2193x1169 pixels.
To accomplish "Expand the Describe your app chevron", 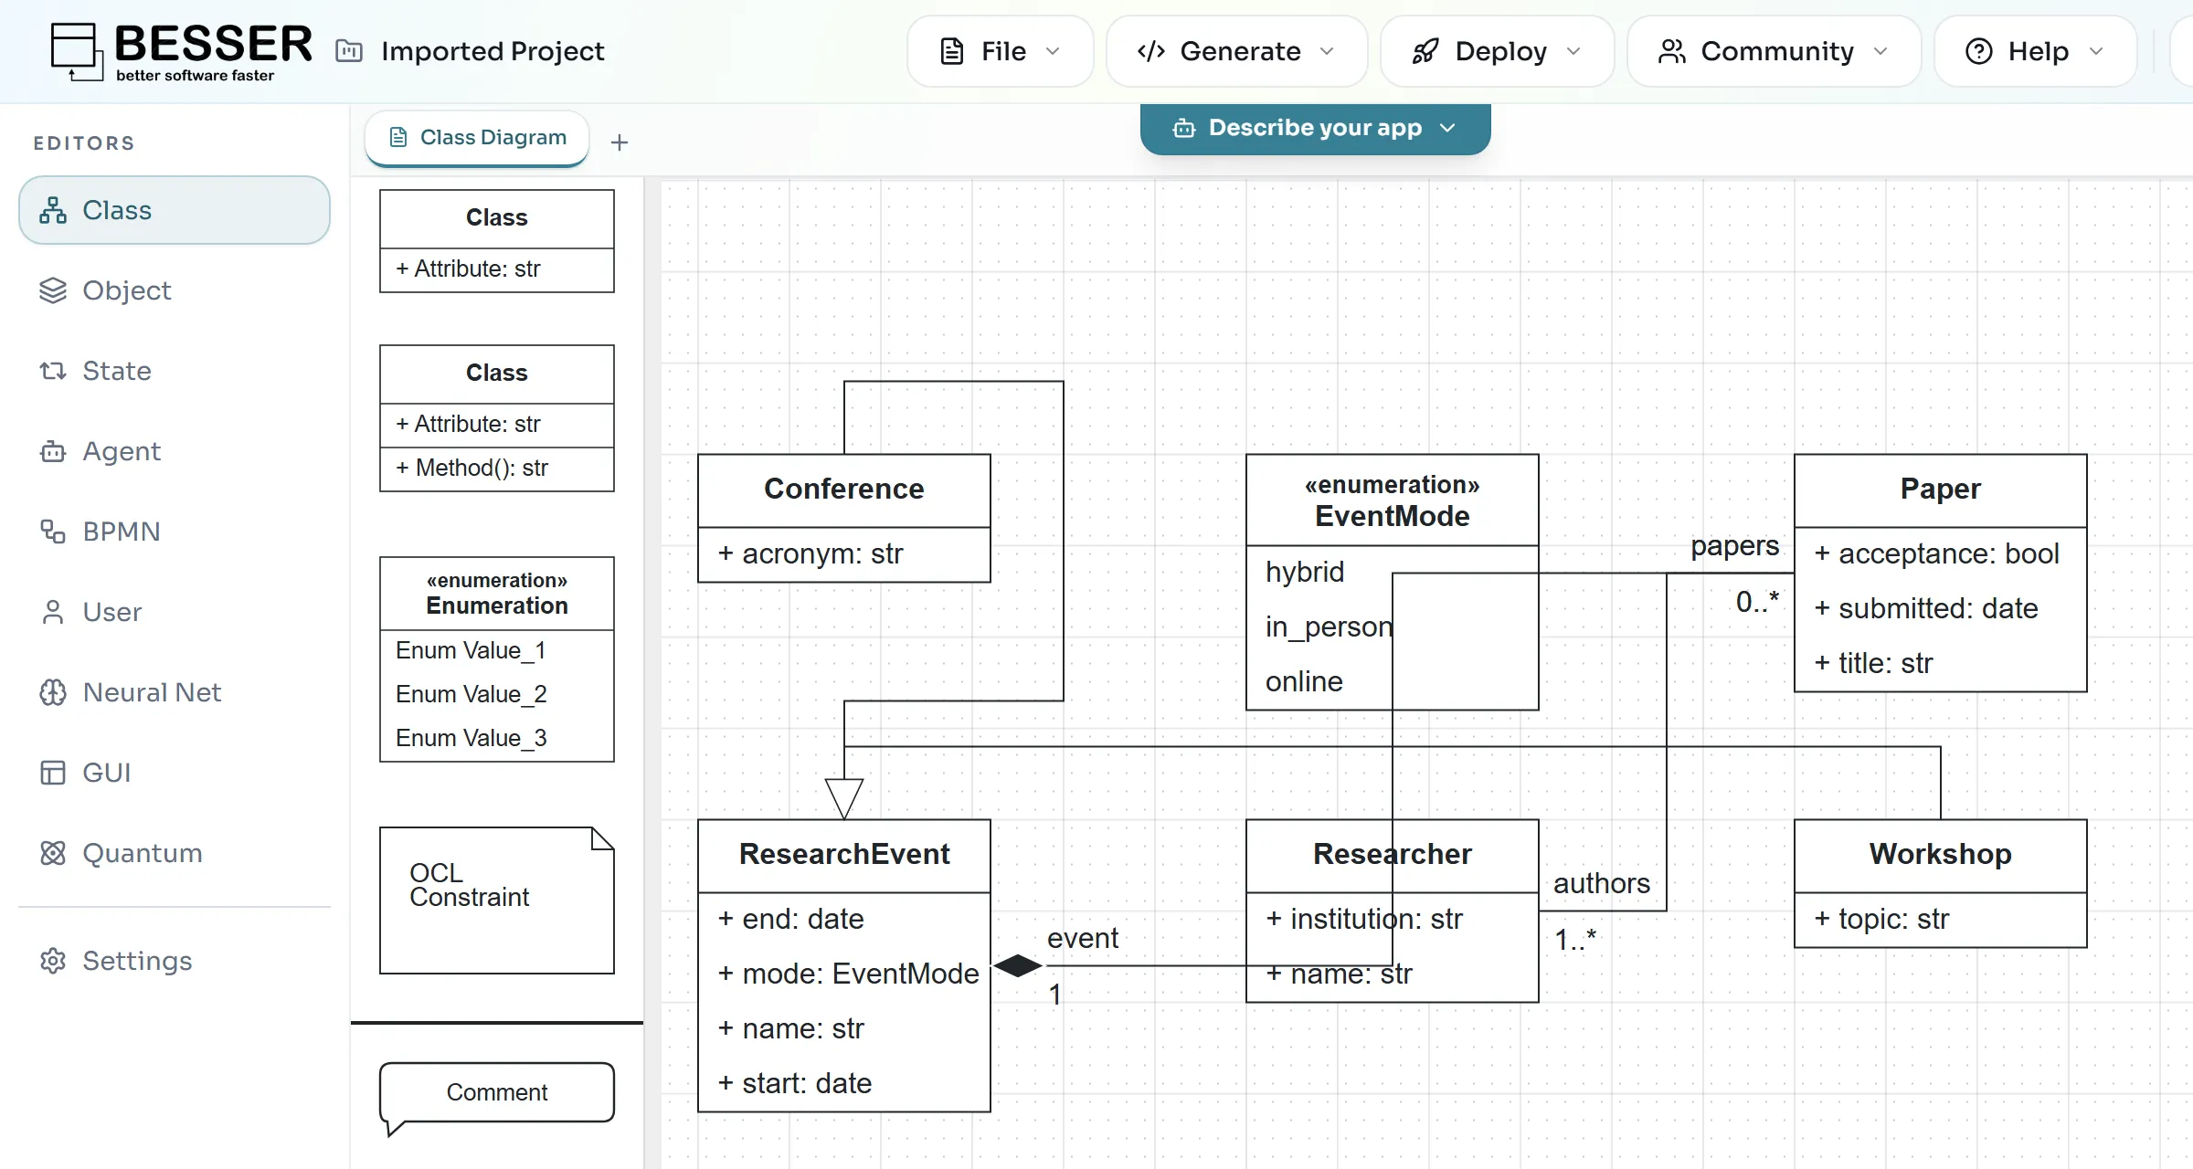I will point(1447,128).
